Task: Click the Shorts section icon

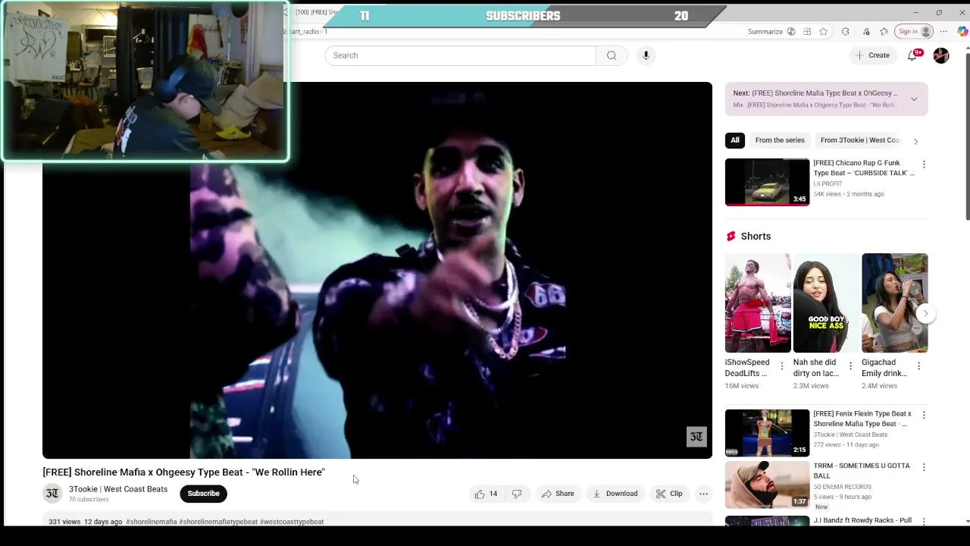Action: 731,237
